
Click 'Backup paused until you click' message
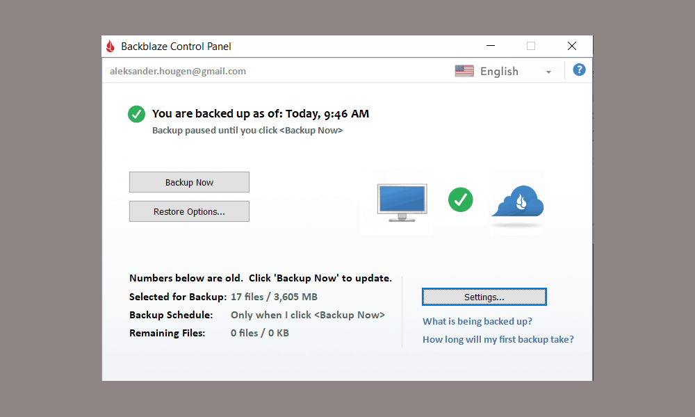tap(247, 130)
